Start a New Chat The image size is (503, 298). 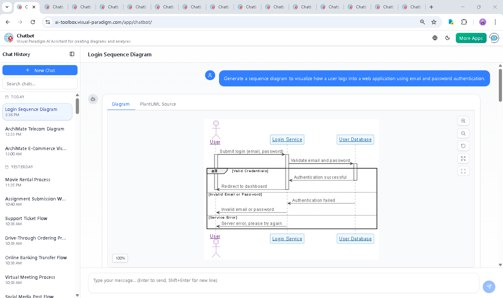click(x=40, y=70)
